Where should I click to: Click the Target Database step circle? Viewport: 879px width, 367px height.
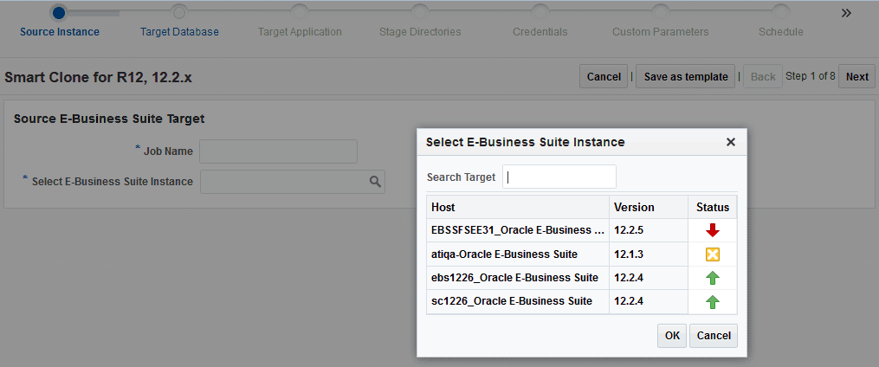point(178,12)
